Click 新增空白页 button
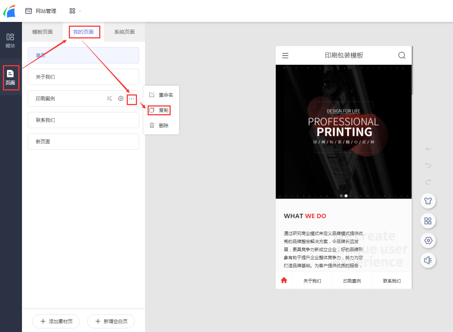The width and height of the screenshot is (453, 332). (x=111, y=321)
